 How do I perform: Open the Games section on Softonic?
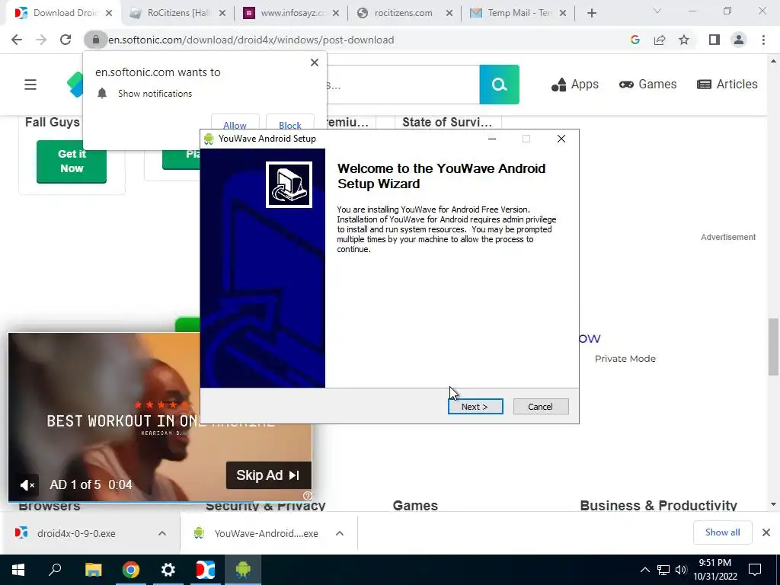point(647,85)
